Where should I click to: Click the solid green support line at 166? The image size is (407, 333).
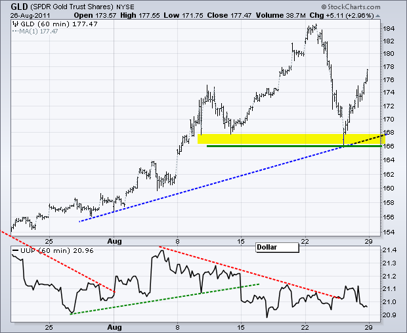pyautogui.click(x=294, y=146)
